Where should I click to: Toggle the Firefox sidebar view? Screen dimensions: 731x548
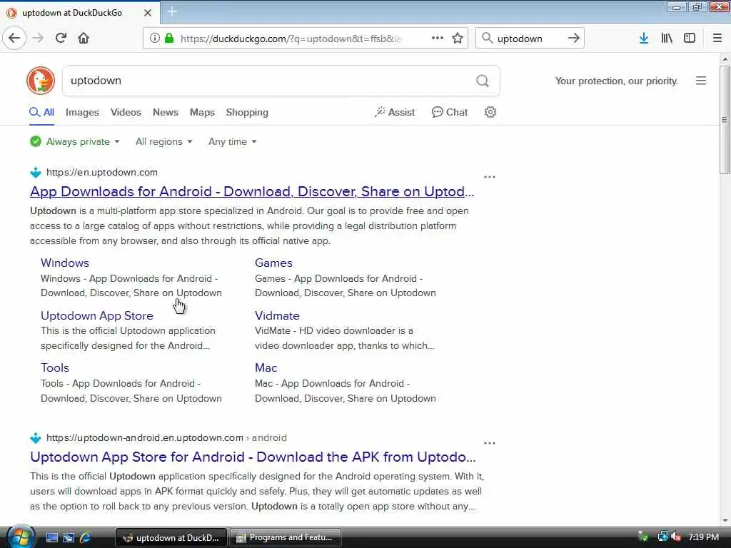point(690,39)
